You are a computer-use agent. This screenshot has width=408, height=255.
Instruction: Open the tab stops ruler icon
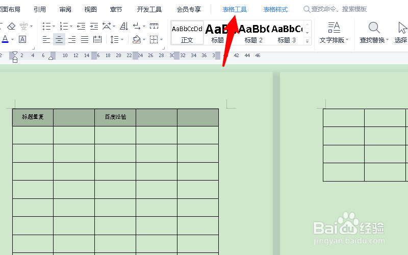click(x=154, y=26)
